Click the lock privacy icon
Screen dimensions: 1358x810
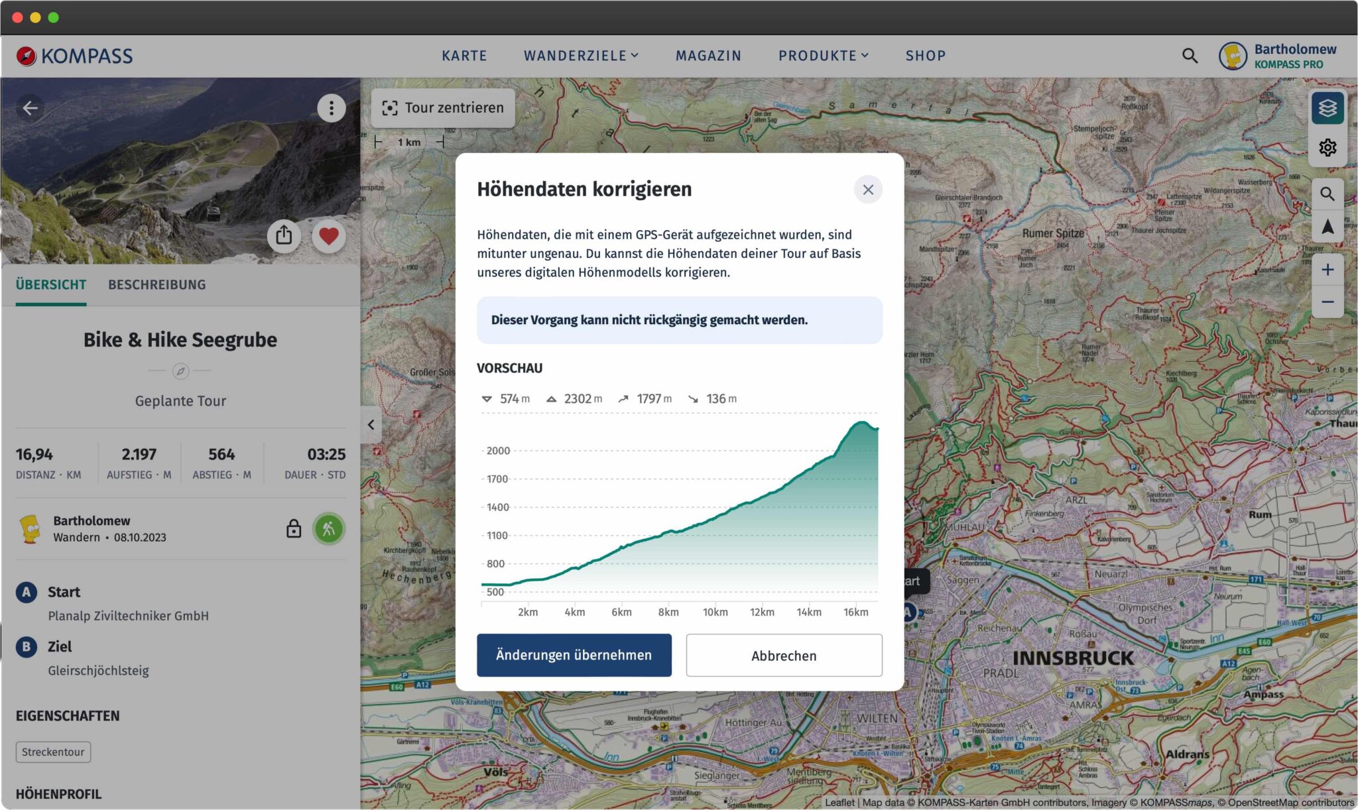coord(293,528)
